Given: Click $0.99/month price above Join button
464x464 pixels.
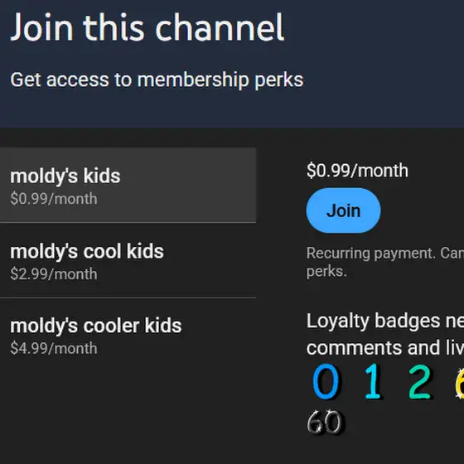Looking at the screenshot, I should coord(357,171).
